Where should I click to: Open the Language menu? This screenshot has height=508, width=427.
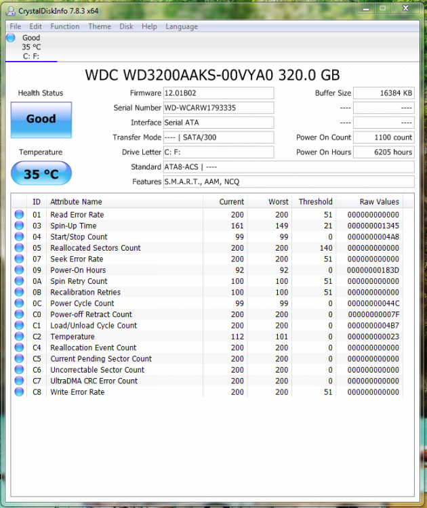[182, 26]
